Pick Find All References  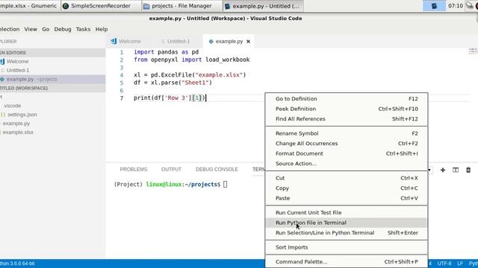[x=347, y=119]
